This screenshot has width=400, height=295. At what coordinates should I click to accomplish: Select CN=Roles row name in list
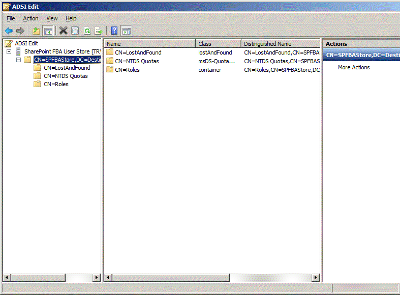tap(127, 70)
